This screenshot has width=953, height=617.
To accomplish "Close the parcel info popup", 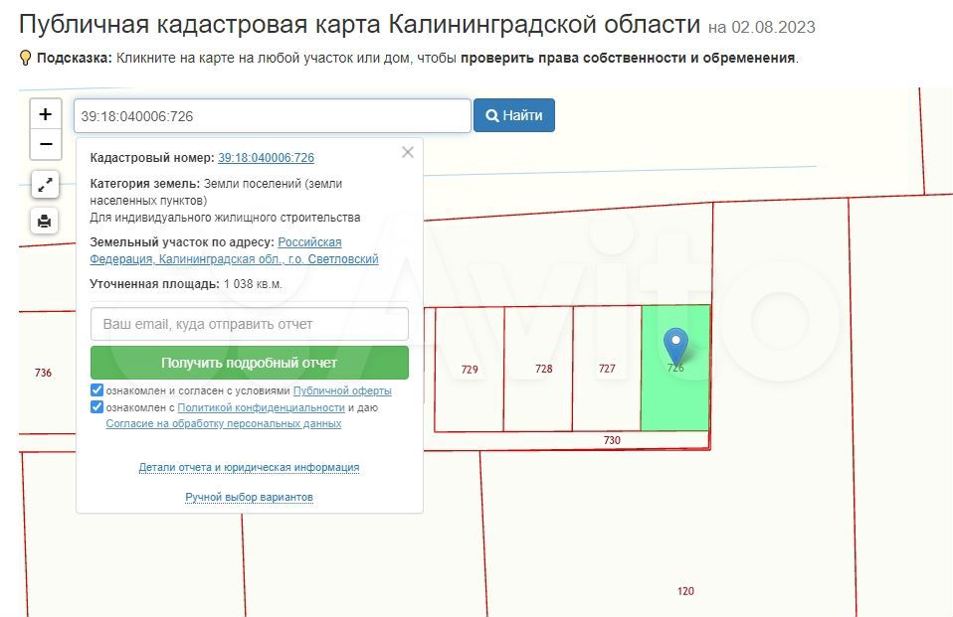I will pos(407,153).
